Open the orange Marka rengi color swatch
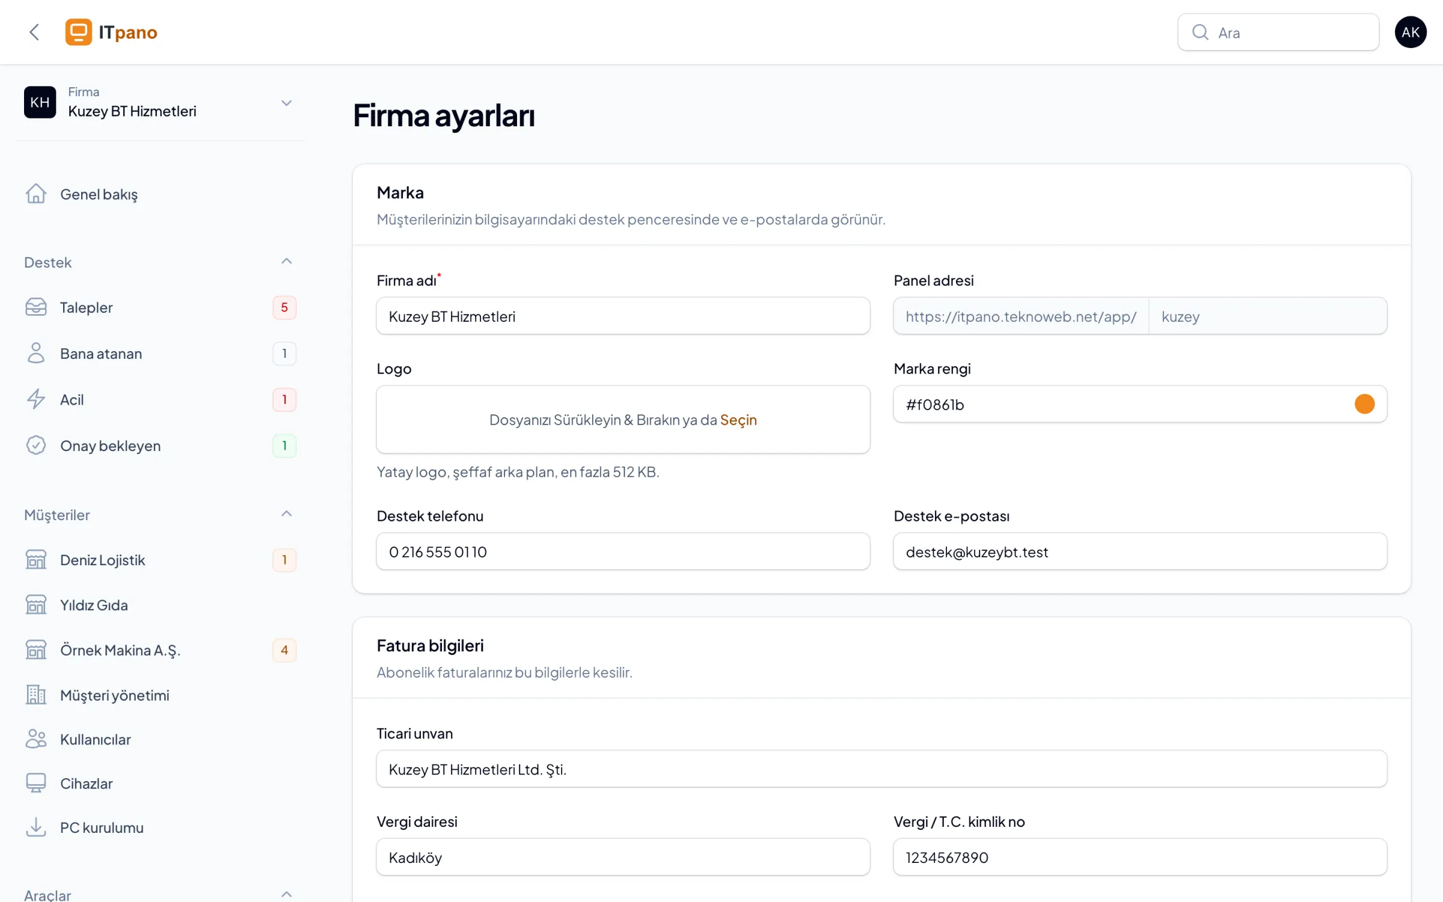Viewport: 1443px width, 902px height. click(1364, 404)
